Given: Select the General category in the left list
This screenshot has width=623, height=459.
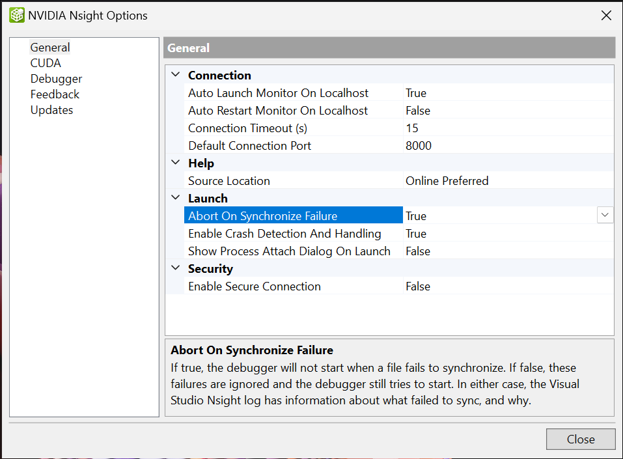Looking at the screenshot, I should click(x=50, y=48).
